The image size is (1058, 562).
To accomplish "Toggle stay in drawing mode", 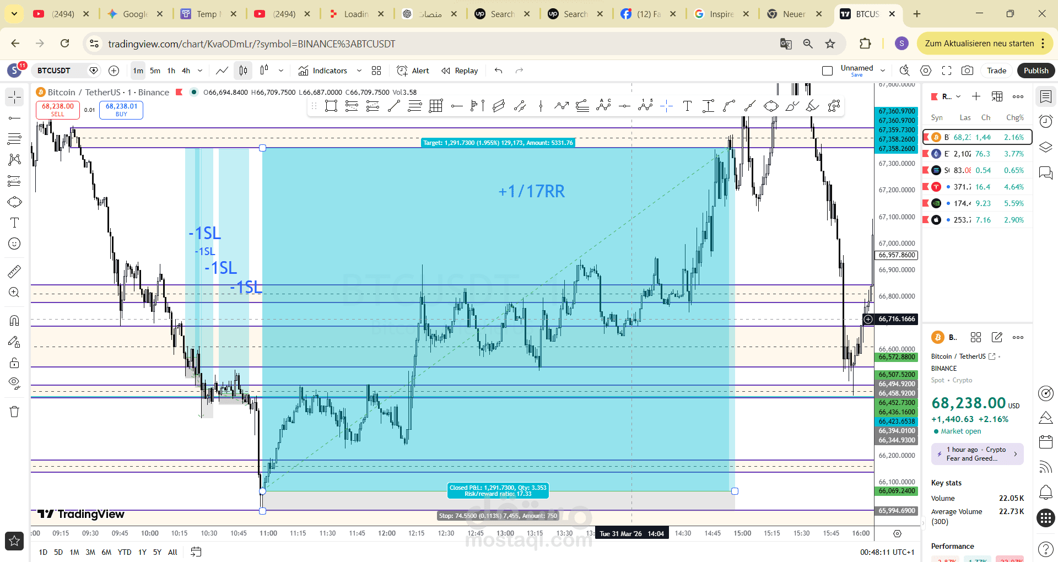I will tap(14, 342).
